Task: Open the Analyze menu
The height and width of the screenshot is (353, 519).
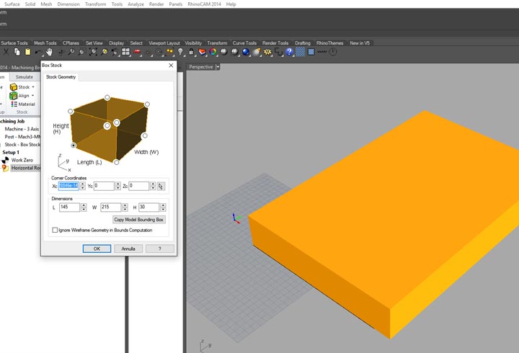Action: point(136,4)
